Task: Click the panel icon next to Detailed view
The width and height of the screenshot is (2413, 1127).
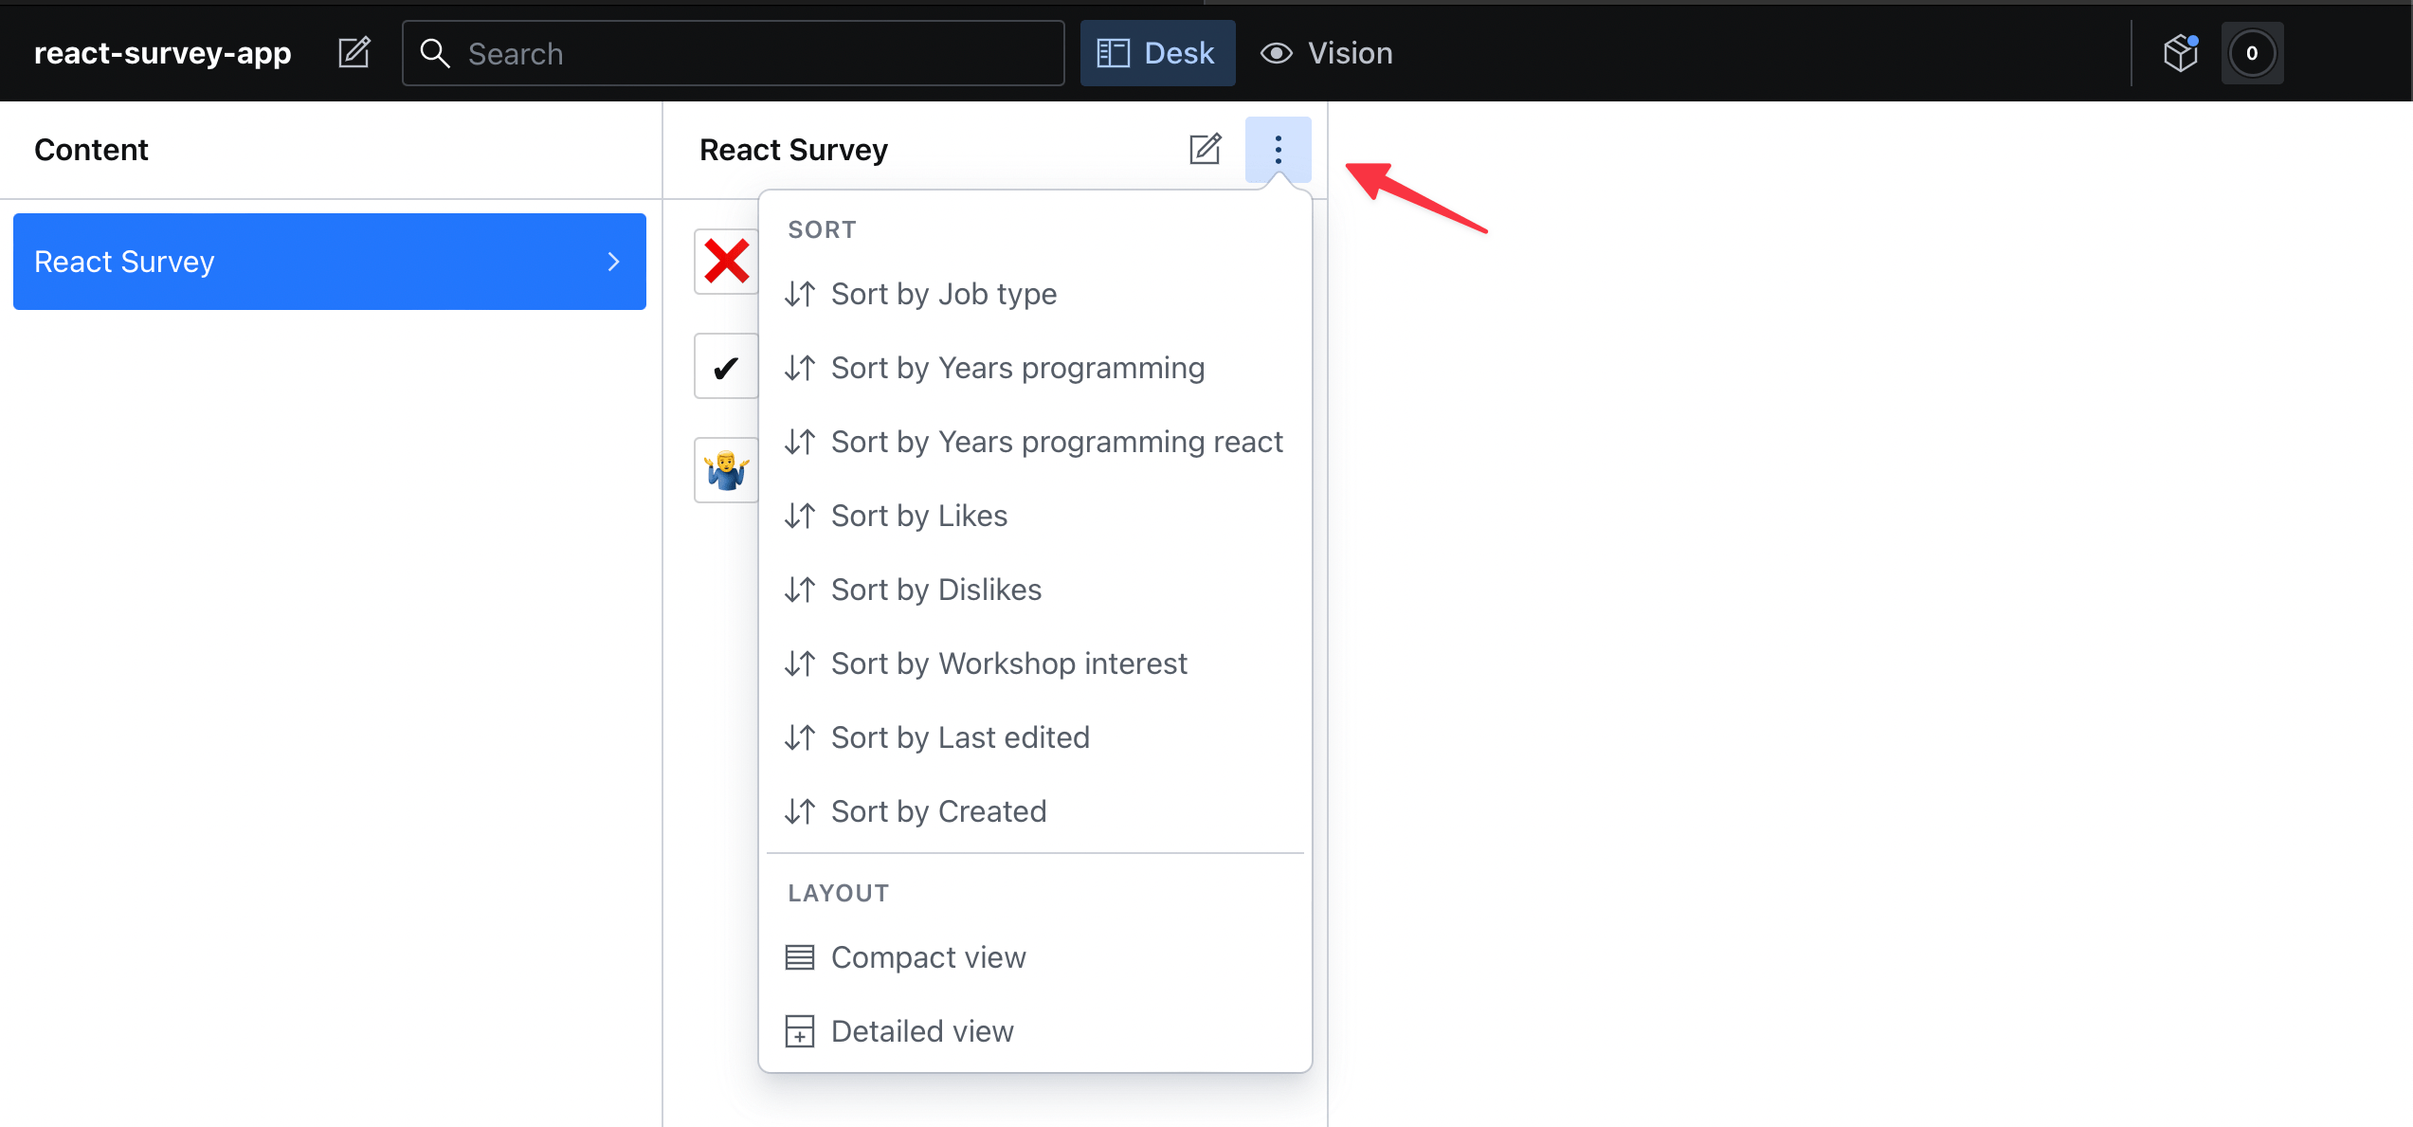Action: [x=800, y=1031]
